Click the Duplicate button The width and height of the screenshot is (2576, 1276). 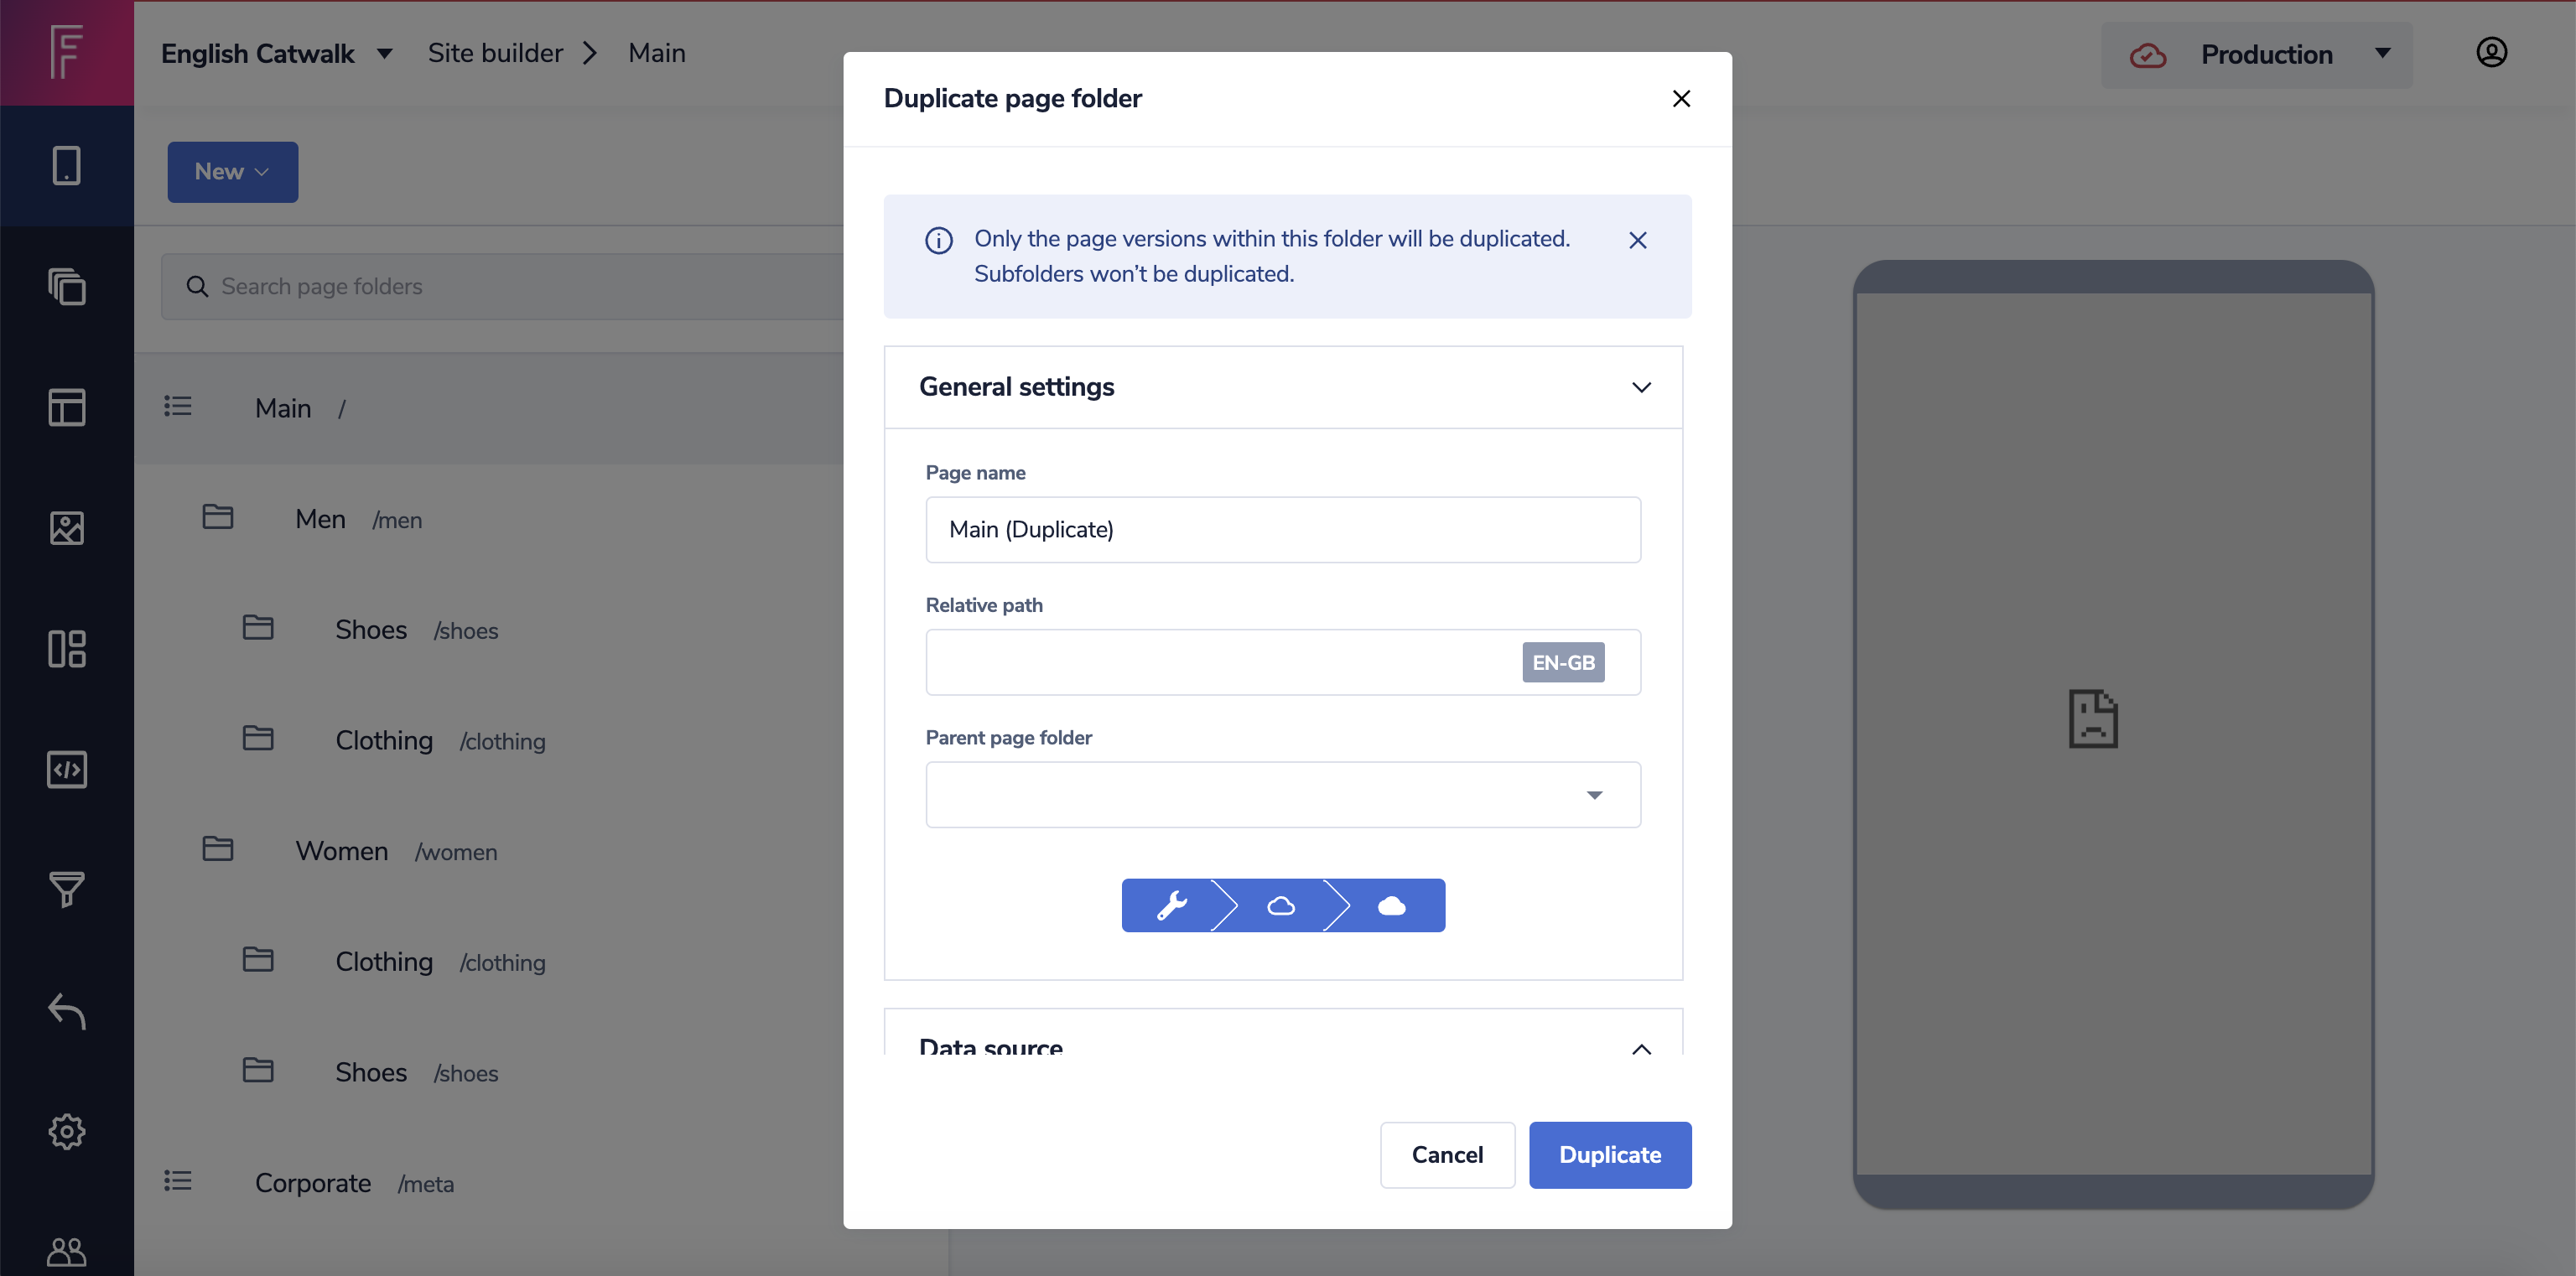[1609, 1155]
